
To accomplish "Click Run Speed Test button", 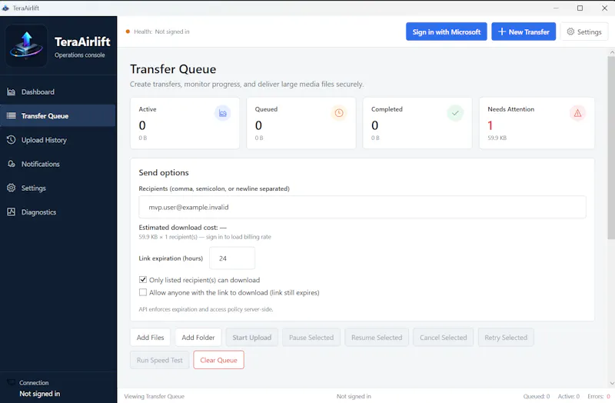I will pos(160,360).
